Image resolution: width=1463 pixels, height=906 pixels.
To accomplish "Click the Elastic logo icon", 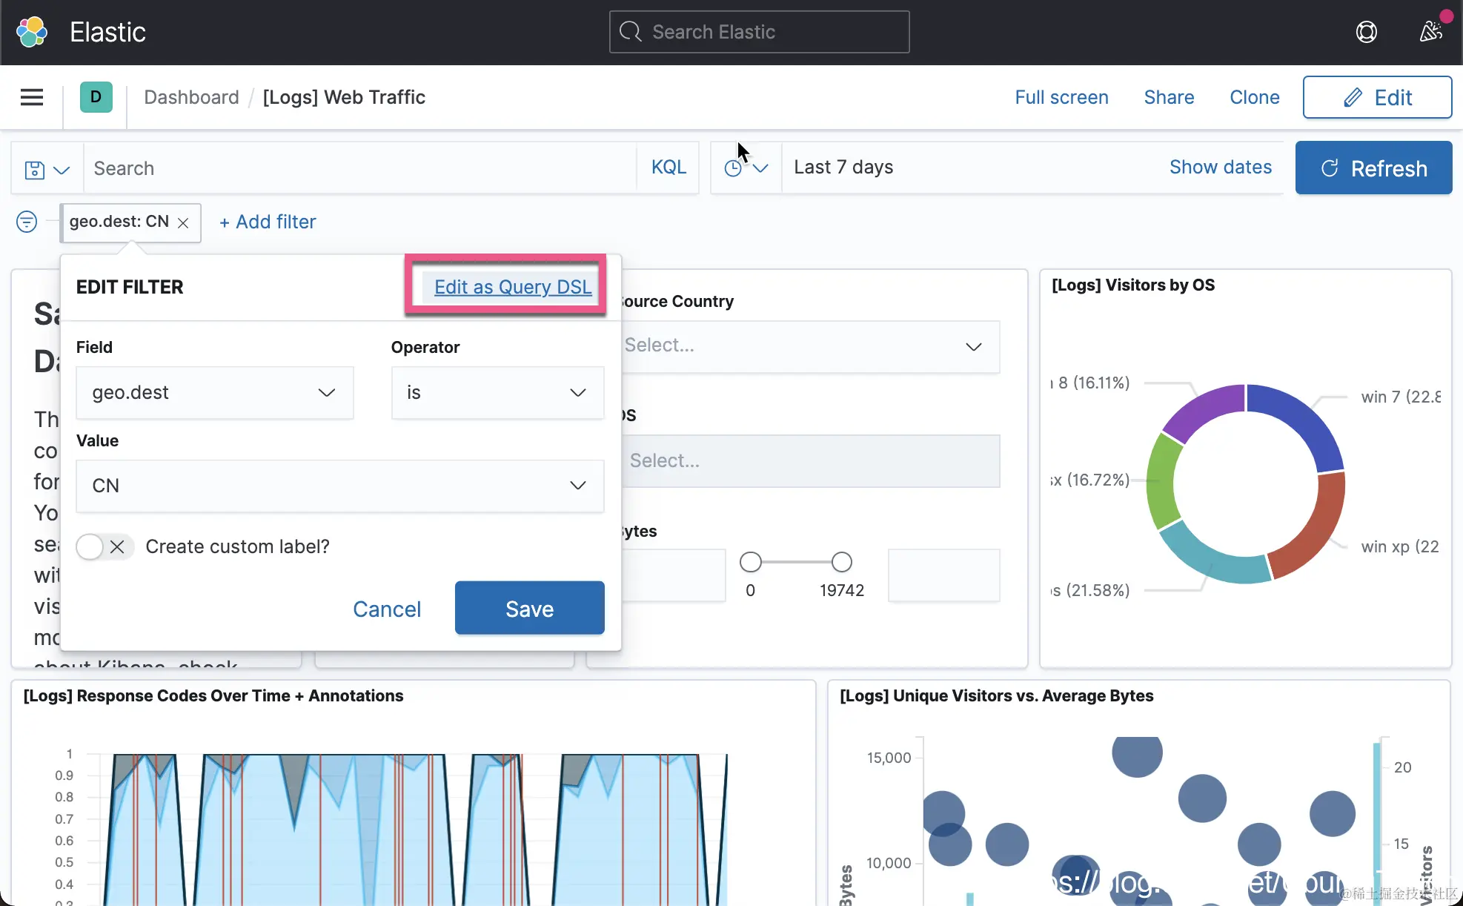I will 32,32.
